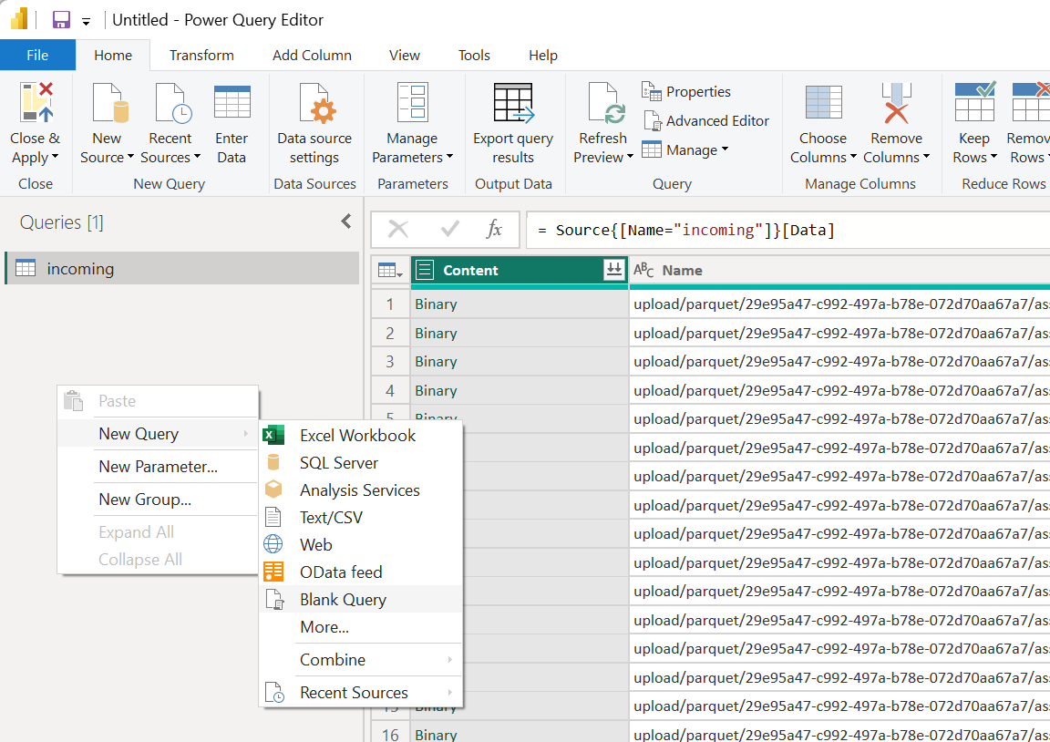
Task: Choose Excel Workbook in New Query submenu
Action: click(357, 436)
